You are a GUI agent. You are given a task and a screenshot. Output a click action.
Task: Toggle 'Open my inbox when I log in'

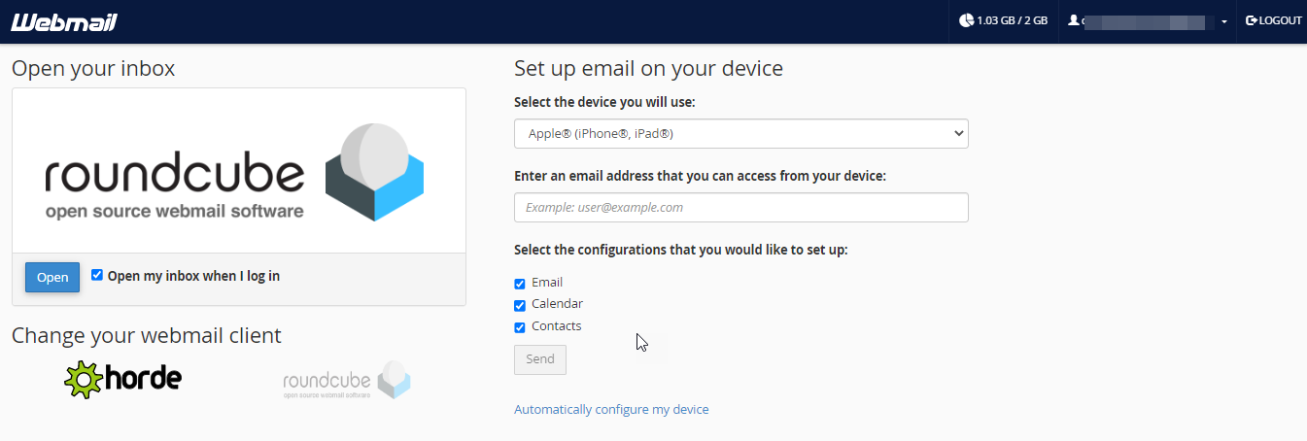pos(97,275)
